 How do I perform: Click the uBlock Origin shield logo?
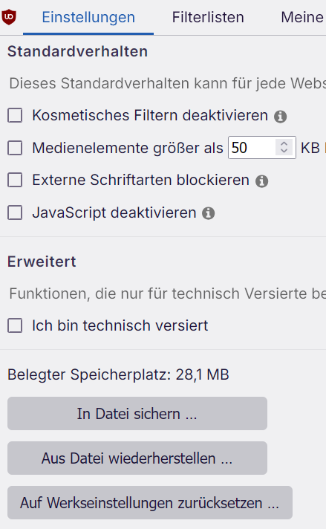coord(9,17)
